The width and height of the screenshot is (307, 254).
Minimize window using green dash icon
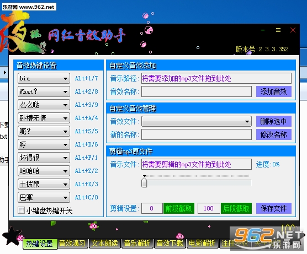pos(263,30)
